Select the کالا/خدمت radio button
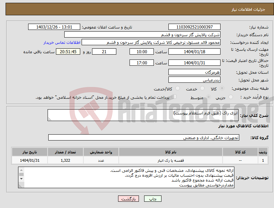 click(x=177, y=88)
